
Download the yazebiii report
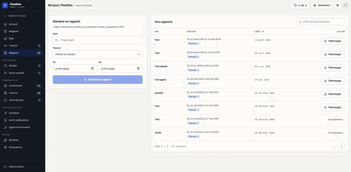point(333,94)
